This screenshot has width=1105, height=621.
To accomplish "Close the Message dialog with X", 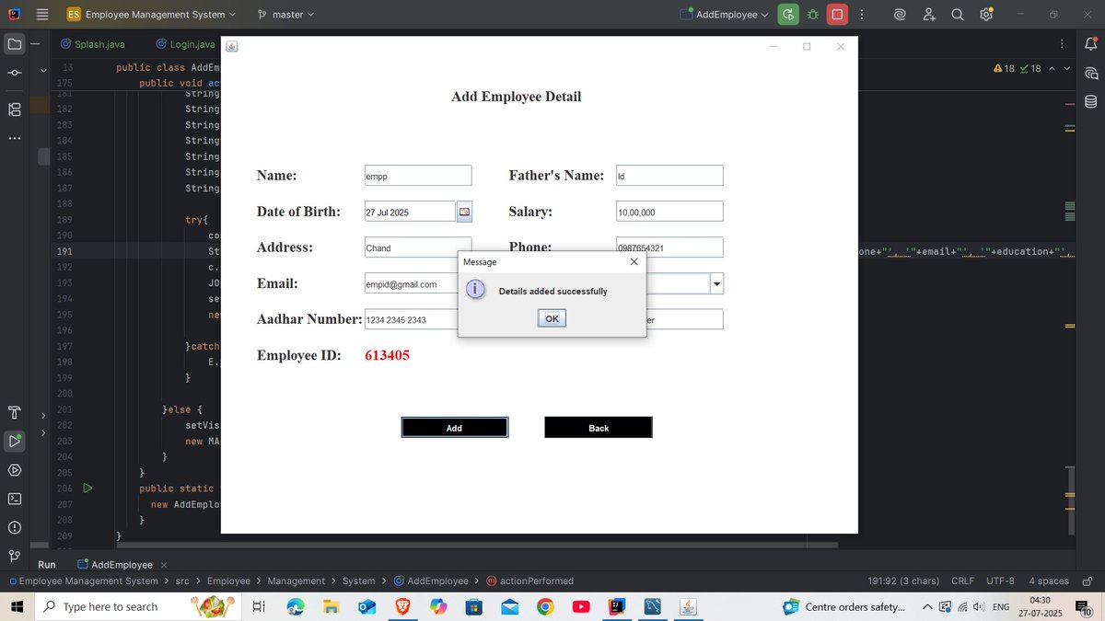I will coord(634,262).
